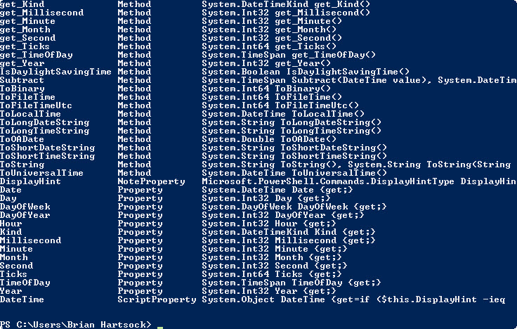Select the IsDaylightSavingTime method entry

tap(55, 72)
